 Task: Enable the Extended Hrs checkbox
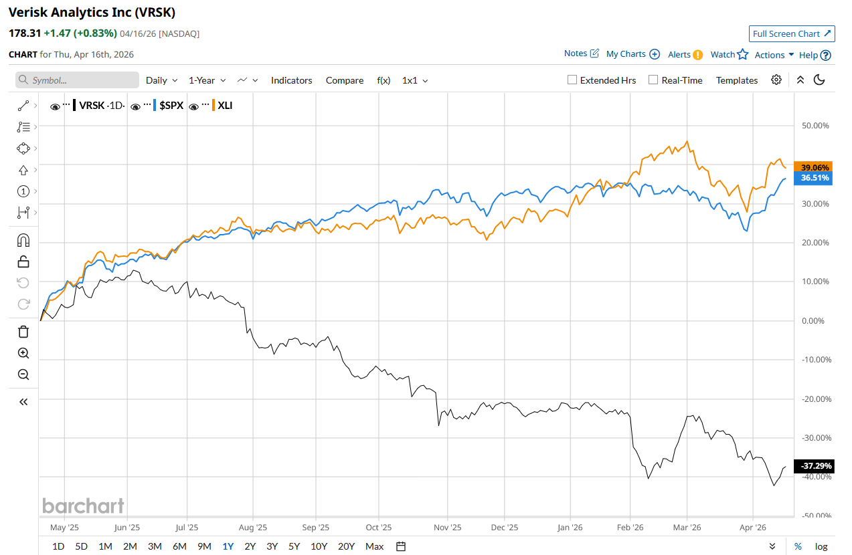(572, 80)
